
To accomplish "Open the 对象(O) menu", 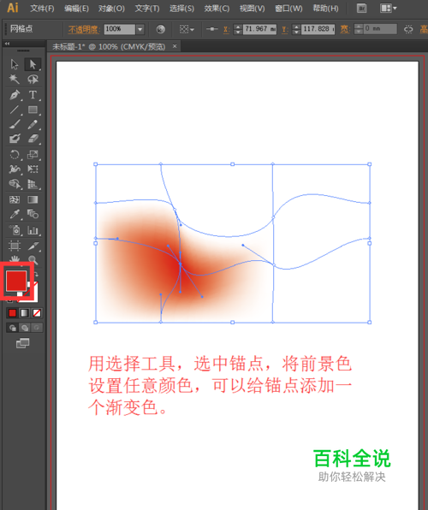I will coord(111,9).
